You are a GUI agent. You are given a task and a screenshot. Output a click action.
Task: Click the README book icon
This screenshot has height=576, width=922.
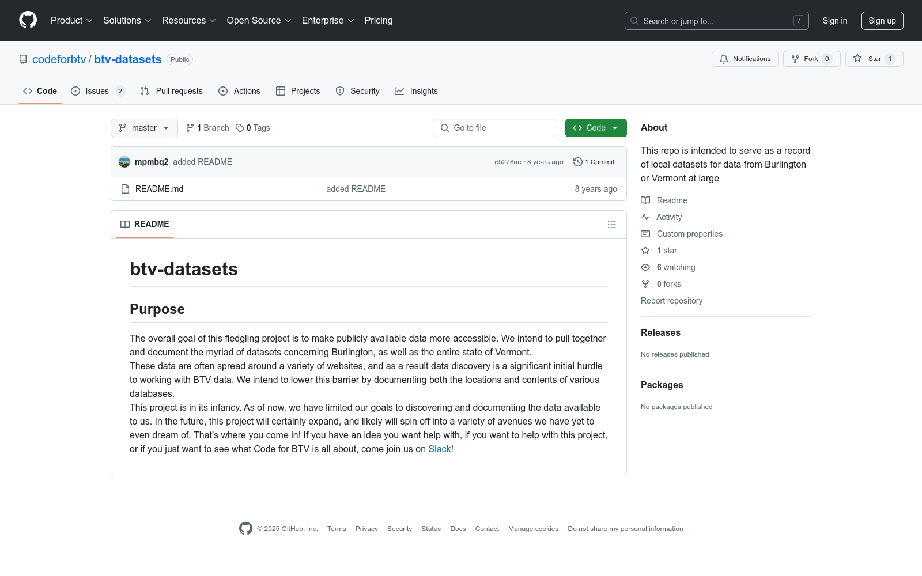click(125, 224)
